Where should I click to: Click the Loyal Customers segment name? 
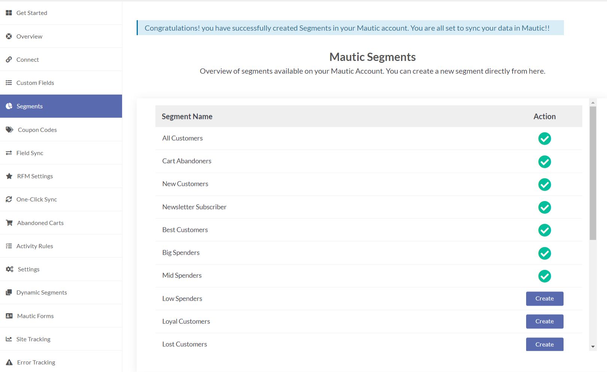click(186, 322)
